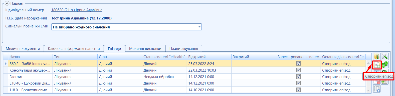Toggle registered checkbox for Гастрит episode
Viewport: 395px width, 96px height.
(298, 77)
